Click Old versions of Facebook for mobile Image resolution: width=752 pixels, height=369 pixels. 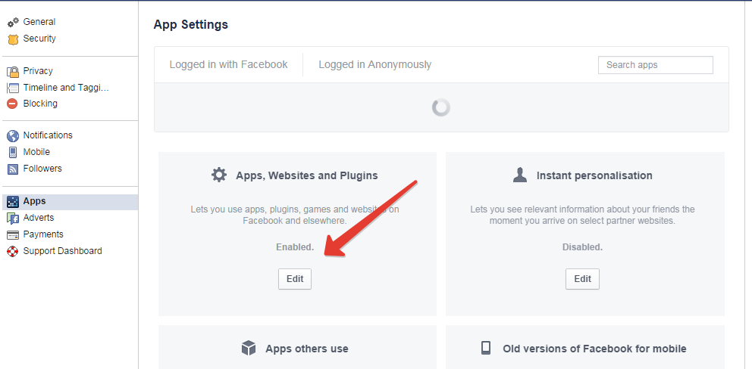[594, 349]
